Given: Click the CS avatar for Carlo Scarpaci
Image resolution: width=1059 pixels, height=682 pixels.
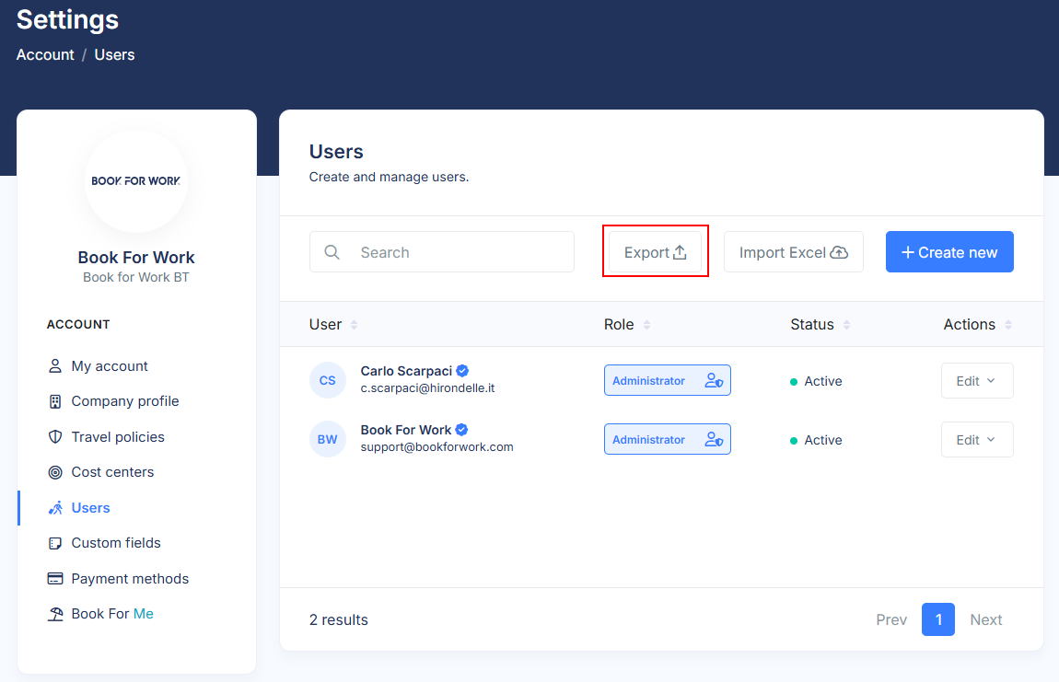Looking at the screenshot, I should [328, 380].
